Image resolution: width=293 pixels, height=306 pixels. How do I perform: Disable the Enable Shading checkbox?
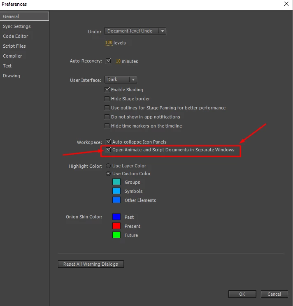pyautogui.click(x=107, y=90)
